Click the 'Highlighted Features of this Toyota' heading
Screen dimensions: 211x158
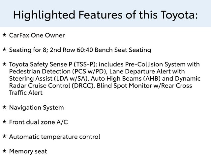(x=105, y=14)
